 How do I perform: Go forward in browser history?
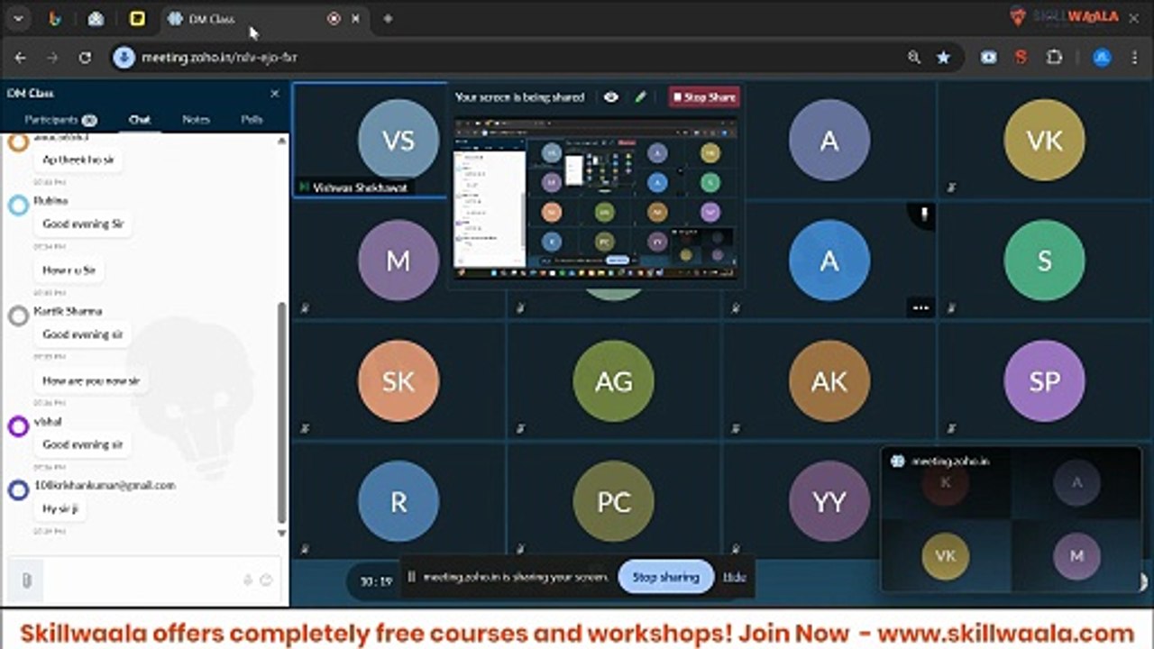coord(52,58)
